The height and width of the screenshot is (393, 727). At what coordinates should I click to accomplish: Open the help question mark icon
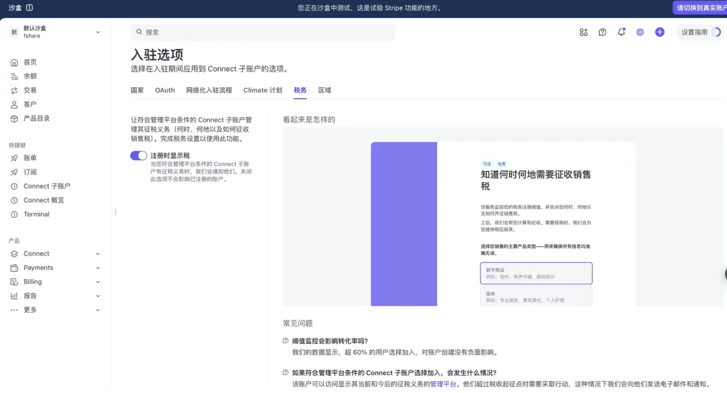602,32
